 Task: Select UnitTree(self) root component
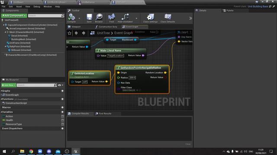11,20
